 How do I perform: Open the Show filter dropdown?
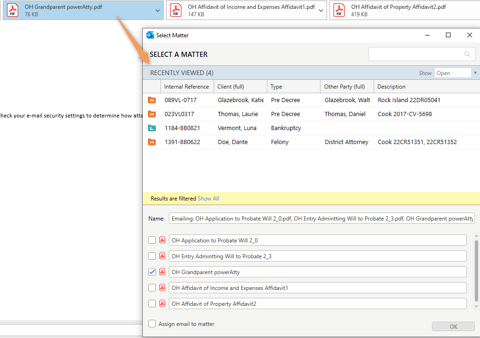pyautogui.click(x=475, y=73)
